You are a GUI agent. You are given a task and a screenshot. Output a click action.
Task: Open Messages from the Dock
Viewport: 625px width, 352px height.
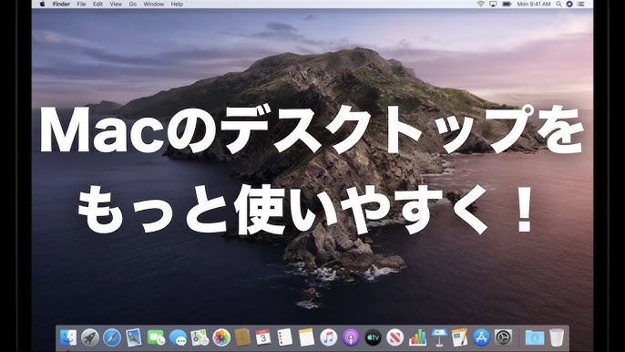[178, 338]
